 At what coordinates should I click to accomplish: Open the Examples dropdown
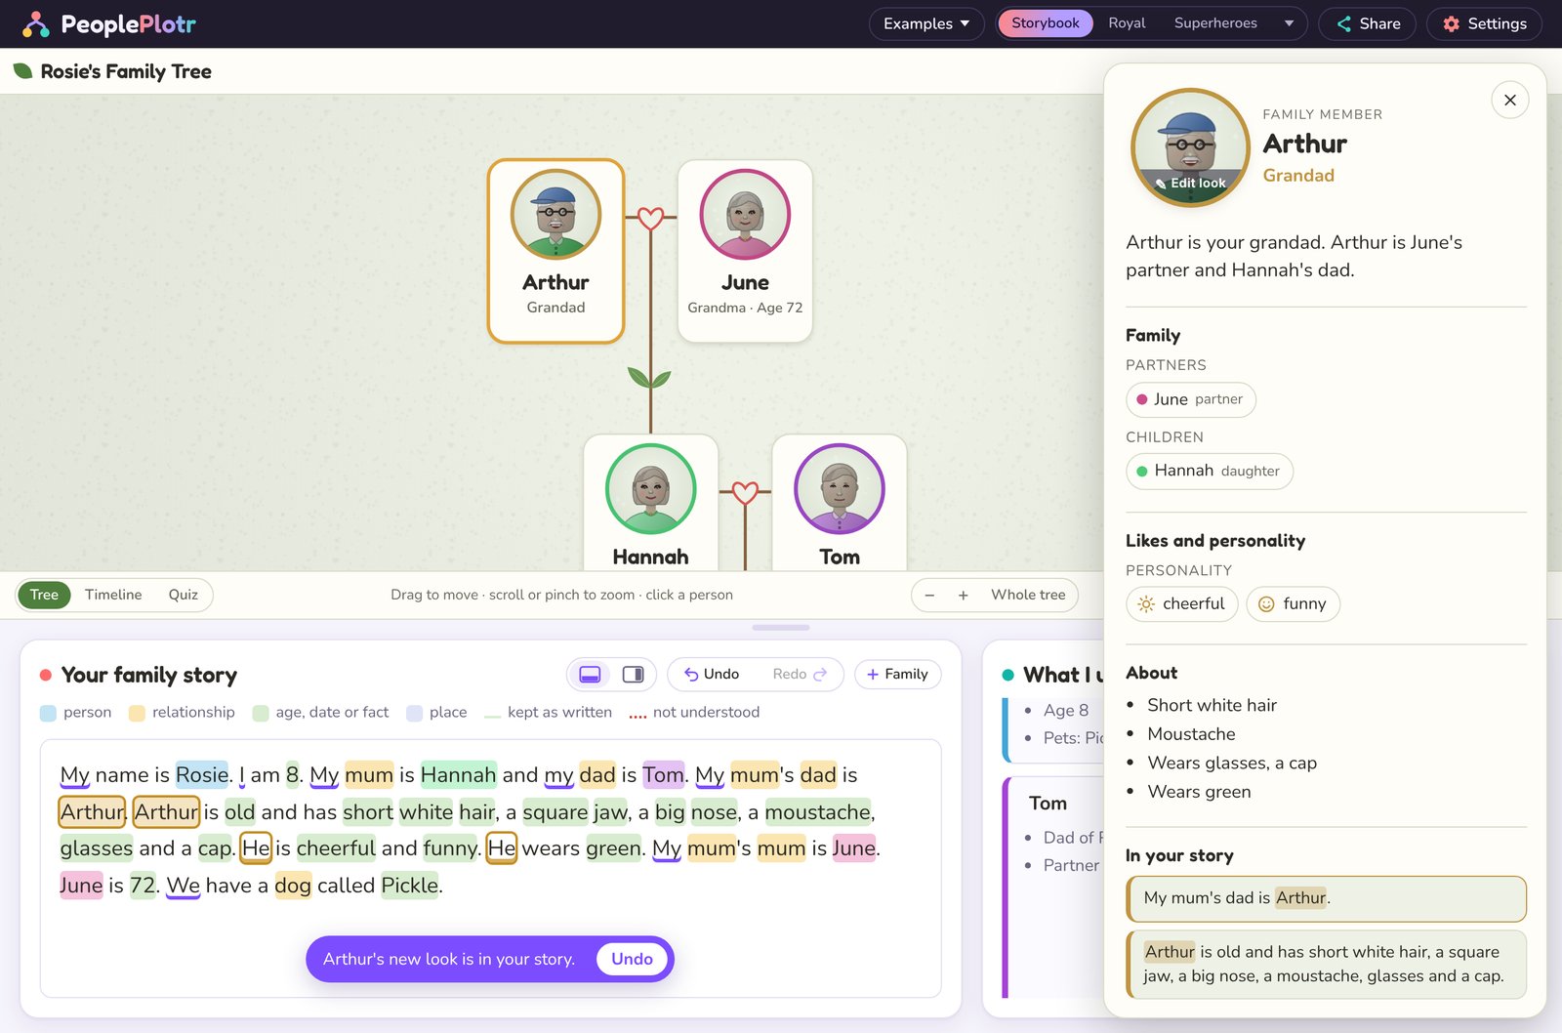(926, 23)
